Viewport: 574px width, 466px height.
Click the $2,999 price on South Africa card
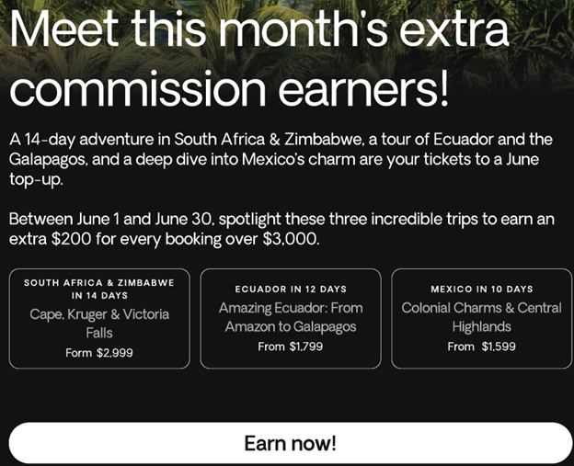[x=114, y=353]
